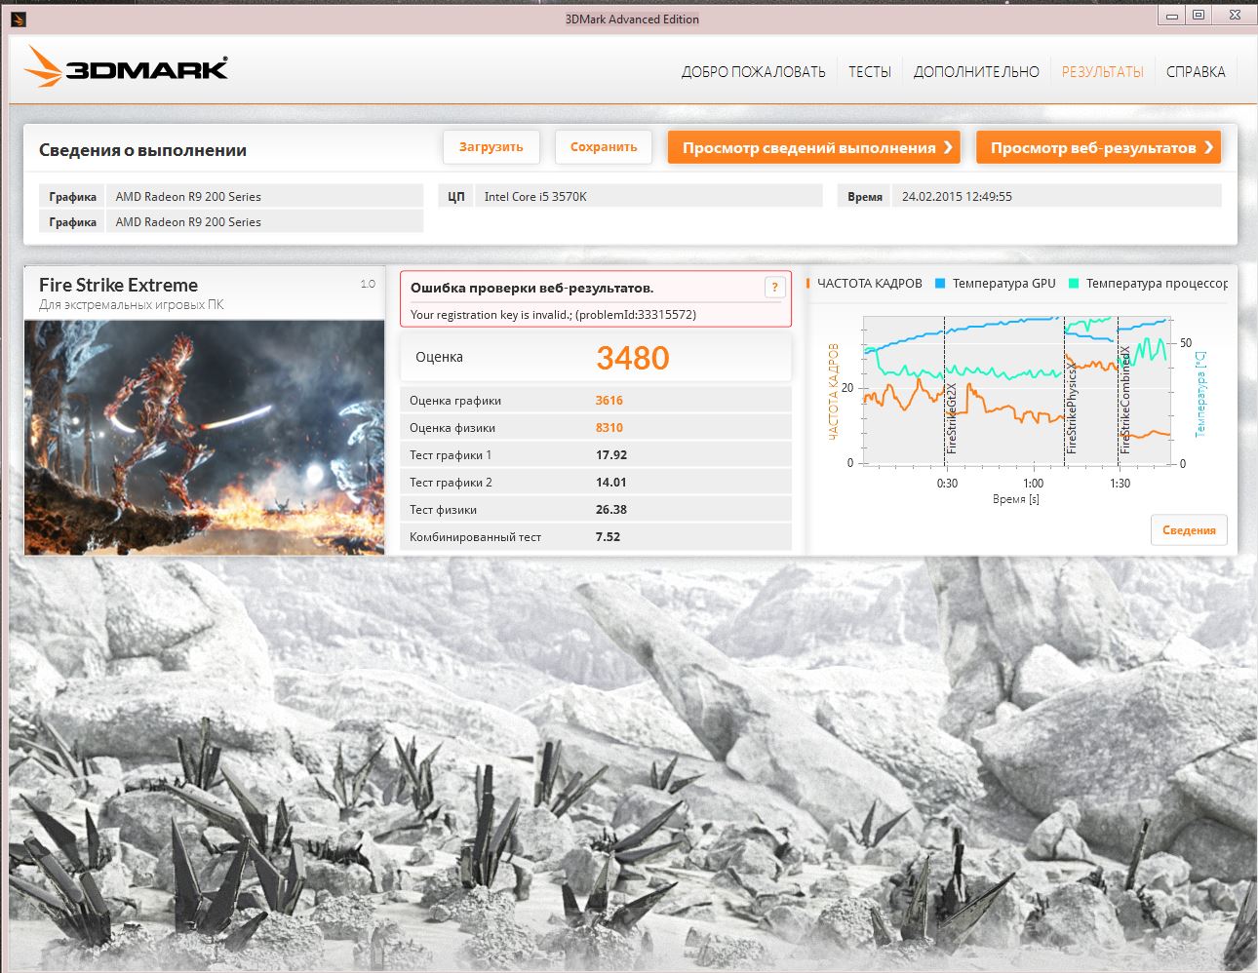Click graphics score value 3616

609,401
